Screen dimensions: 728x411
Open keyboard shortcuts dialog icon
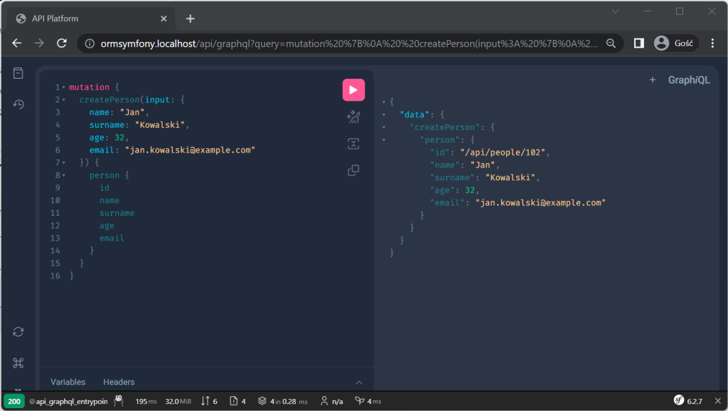tap(18, 363)
